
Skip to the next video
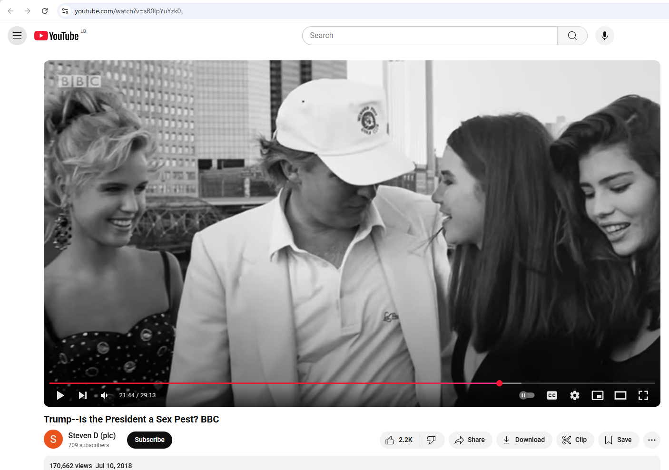[83, 395]
